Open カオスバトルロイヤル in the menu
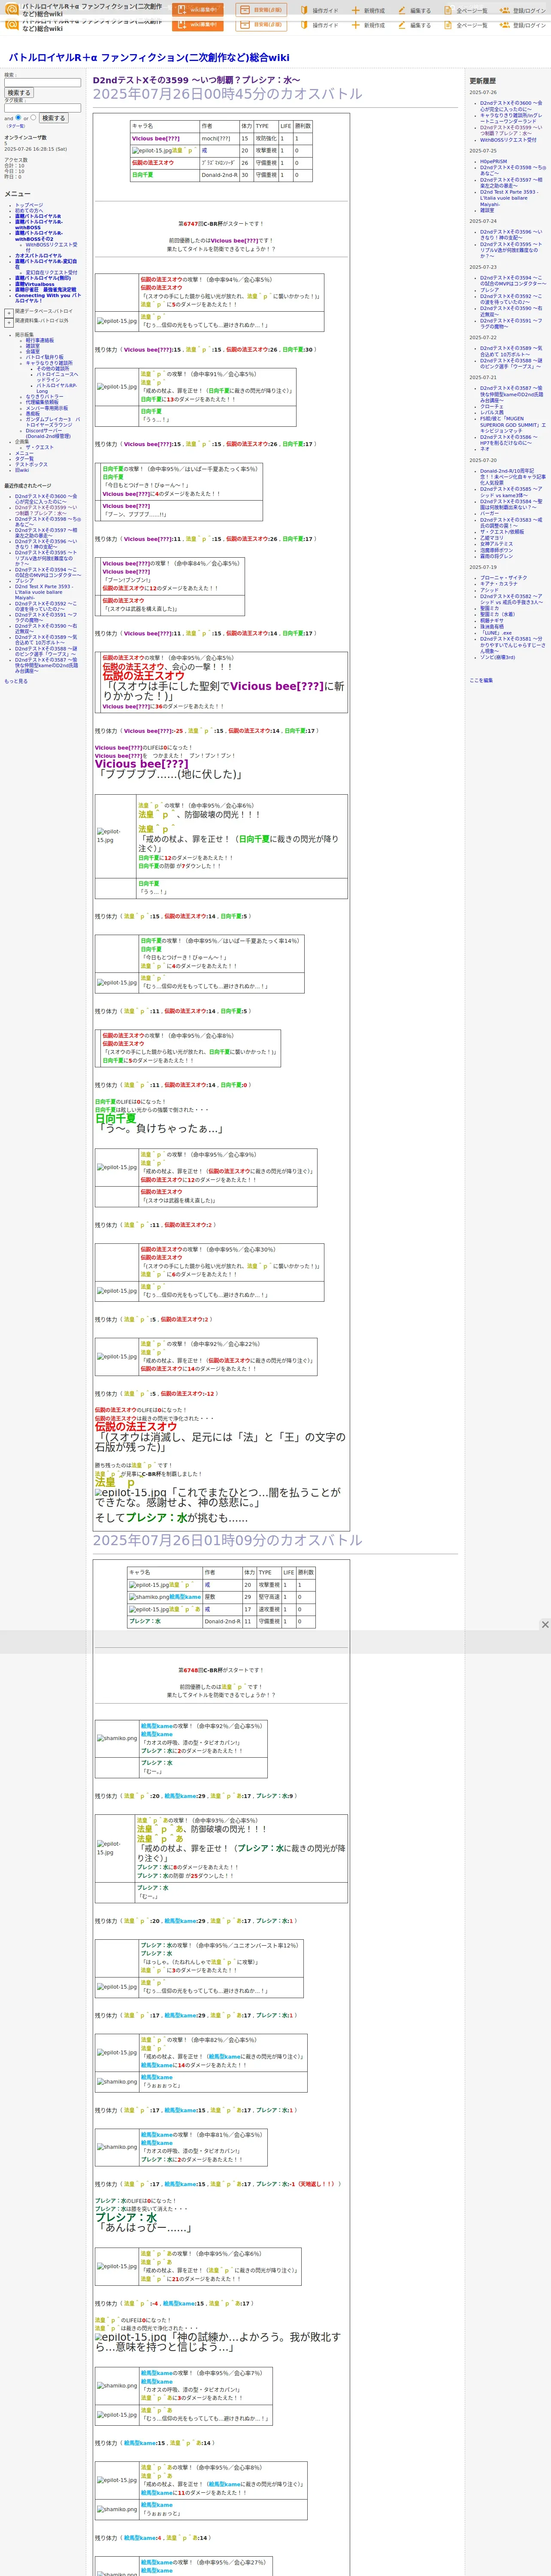This screenshot has height=2576, width=551. click(x=38, y=256)
